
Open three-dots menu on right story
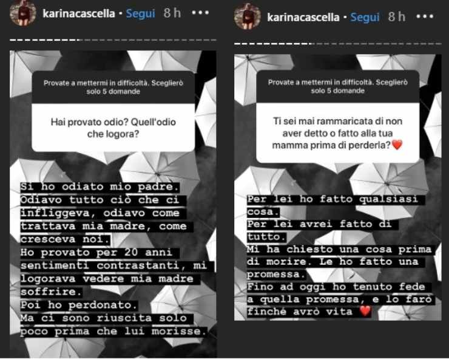[425, 16]
